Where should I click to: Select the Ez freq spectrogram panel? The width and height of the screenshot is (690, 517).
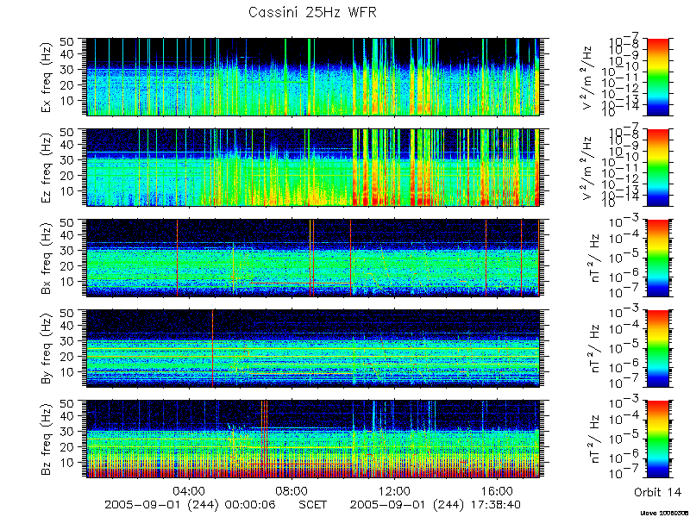click(x=313, y=167)
